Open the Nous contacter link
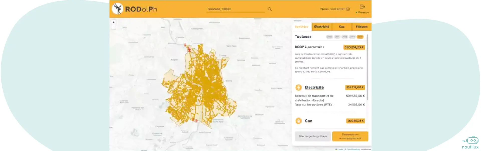The image size is (481, 151). coord(332,9)
